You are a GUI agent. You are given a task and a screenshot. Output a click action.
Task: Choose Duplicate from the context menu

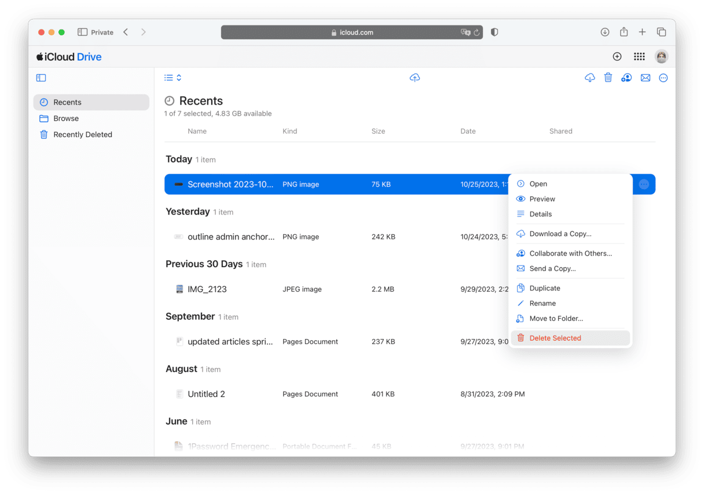coord(570,288)
